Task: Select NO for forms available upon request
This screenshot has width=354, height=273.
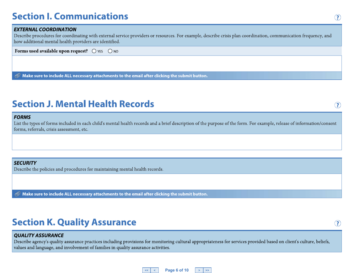Action: (110, 51)
